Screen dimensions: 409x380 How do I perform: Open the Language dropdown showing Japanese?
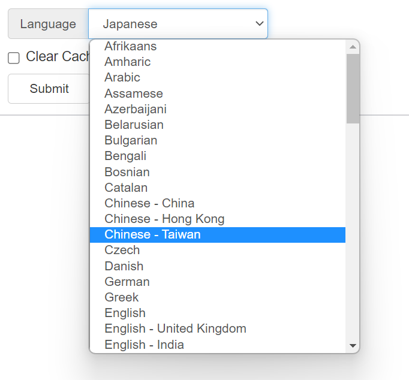pyautogui.click(x=178, y=24)
